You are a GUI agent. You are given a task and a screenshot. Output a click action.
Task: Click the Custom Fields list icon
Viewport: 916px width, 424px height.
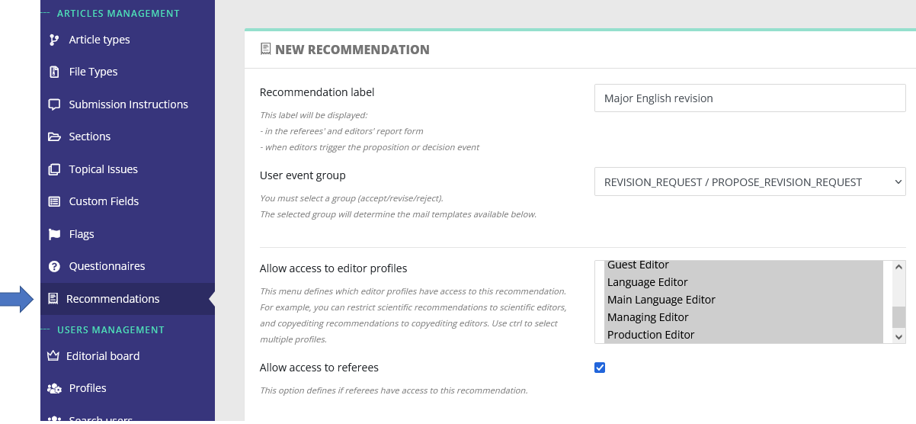pyautogui.click(x=53, y=201)
